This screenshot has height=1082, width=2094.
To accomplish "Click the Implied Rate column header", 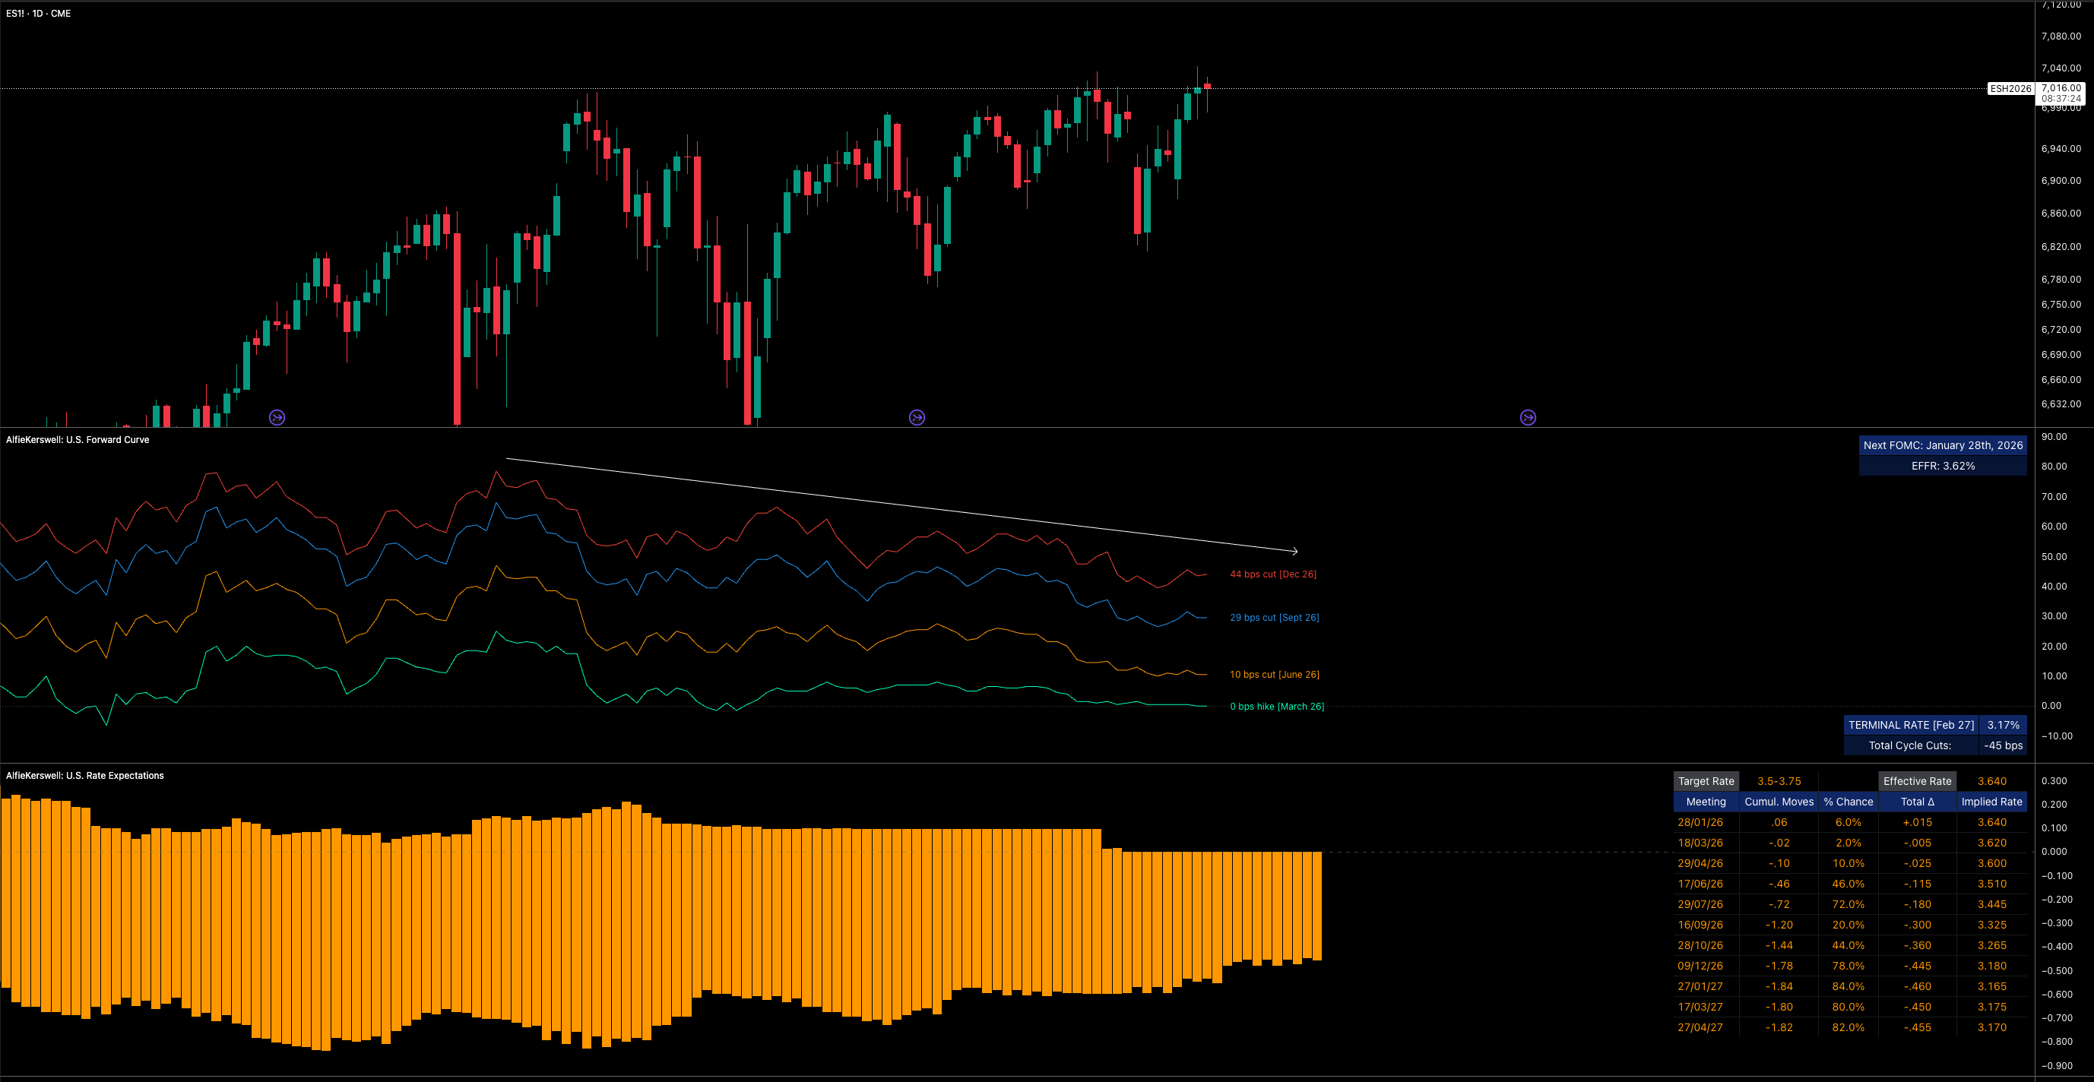I will (x=1991, y=802).
